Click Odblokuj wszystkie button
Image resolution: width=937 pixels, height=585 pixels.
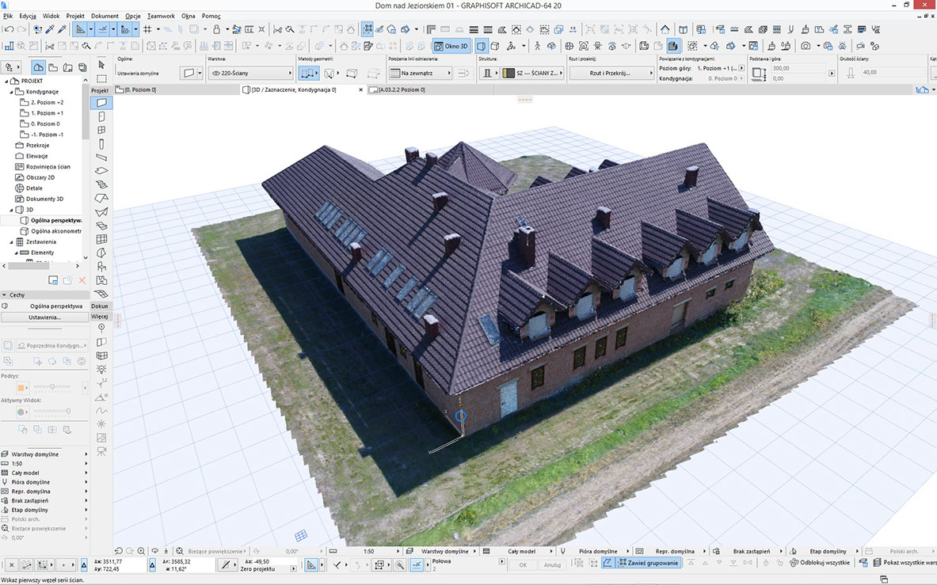pos(820,563)
